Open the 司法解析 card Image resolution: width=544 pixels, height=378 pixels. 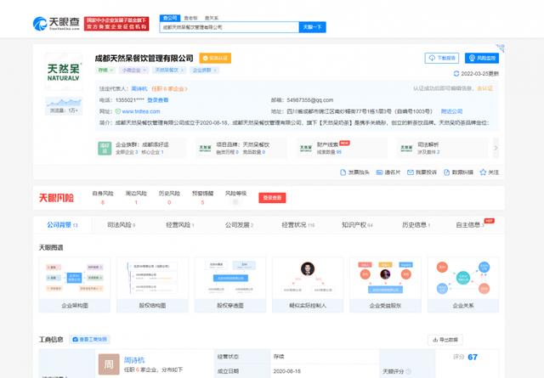[442, 148]
